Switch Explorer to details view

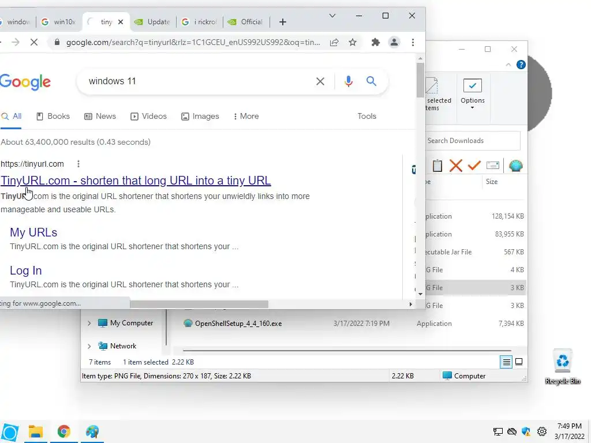pos(506,362)
